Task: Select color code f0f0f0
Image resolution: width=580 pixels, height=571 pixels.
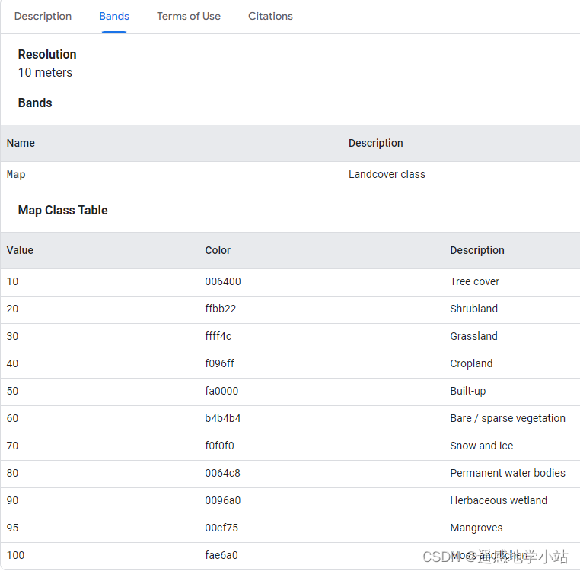Action: [220, 446]
